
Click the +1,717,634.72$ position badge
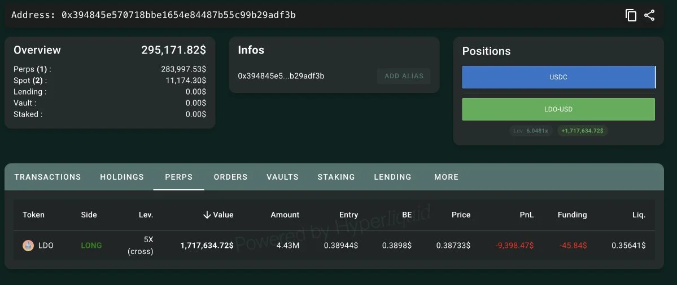point(583,131)
